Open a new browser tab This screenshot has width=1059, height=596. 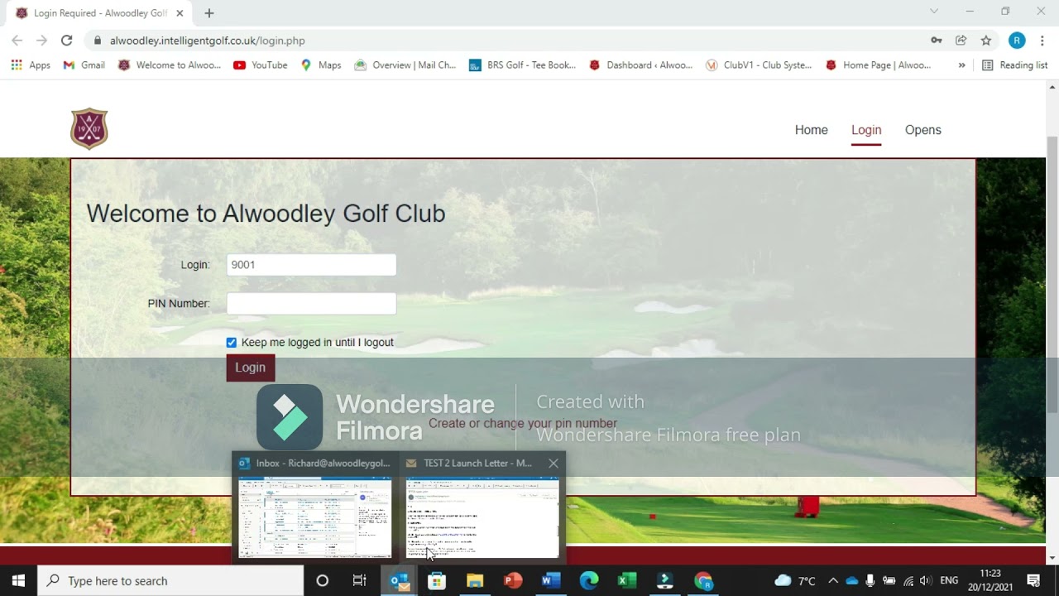click(209, 13)
